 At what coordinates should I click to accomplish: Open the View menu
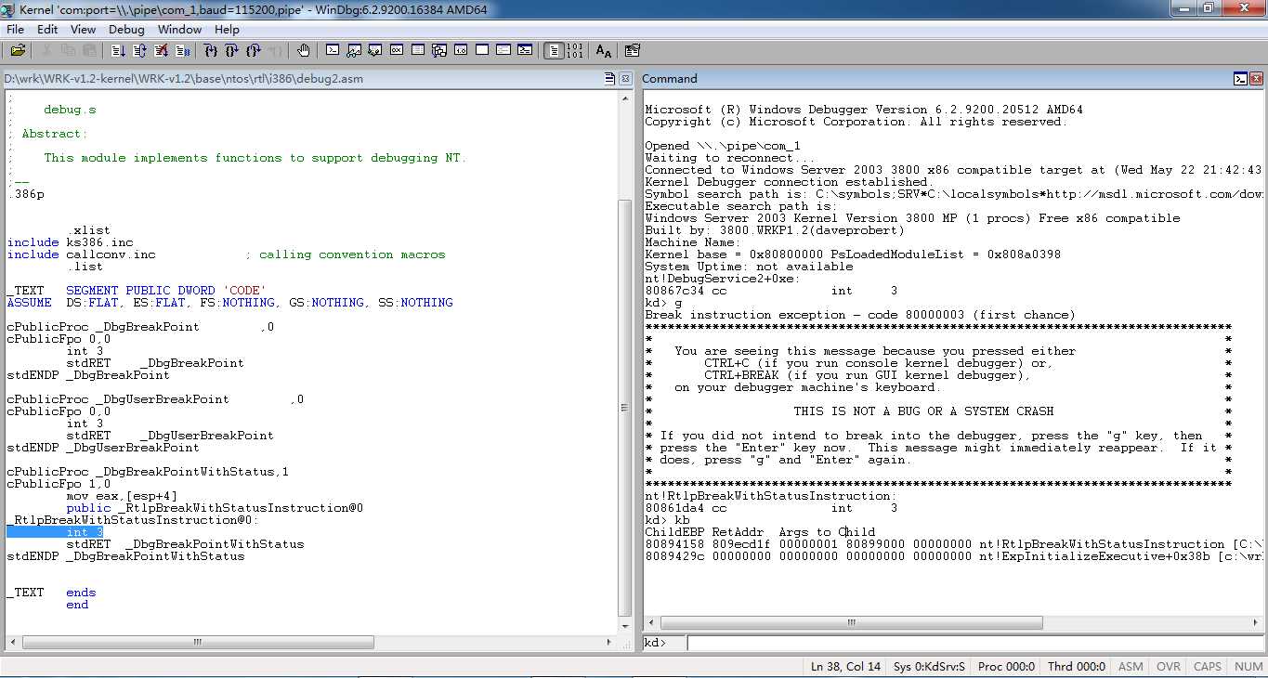point(83,30)
